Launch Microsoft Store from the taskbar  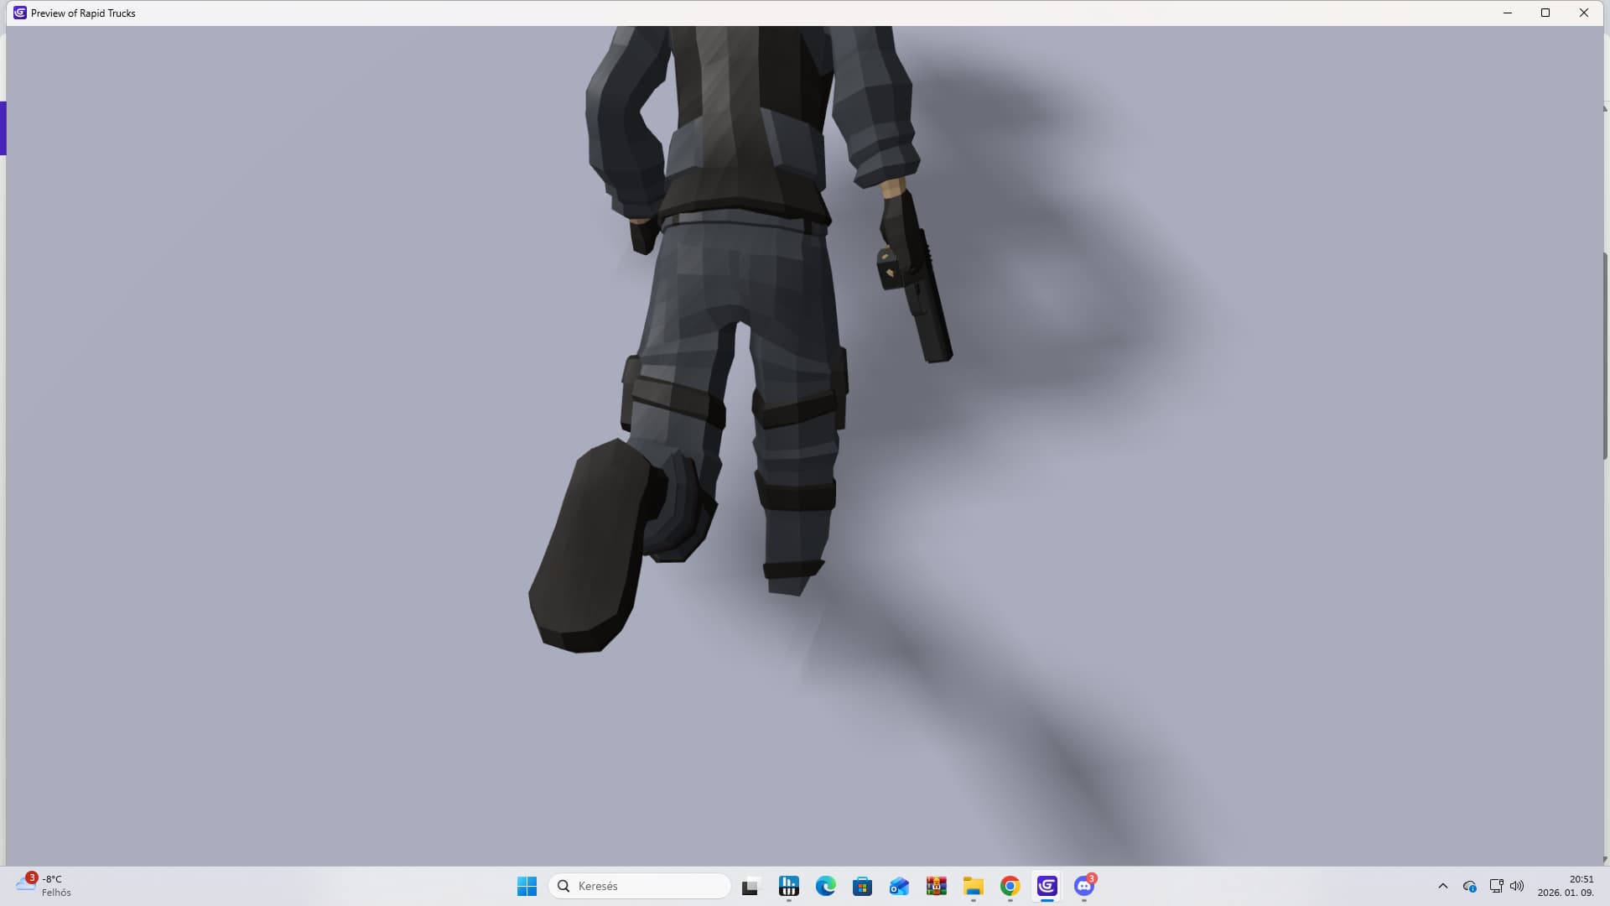862,886
